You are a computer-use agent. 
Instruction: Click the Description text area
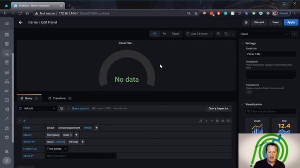click(271, 75)
